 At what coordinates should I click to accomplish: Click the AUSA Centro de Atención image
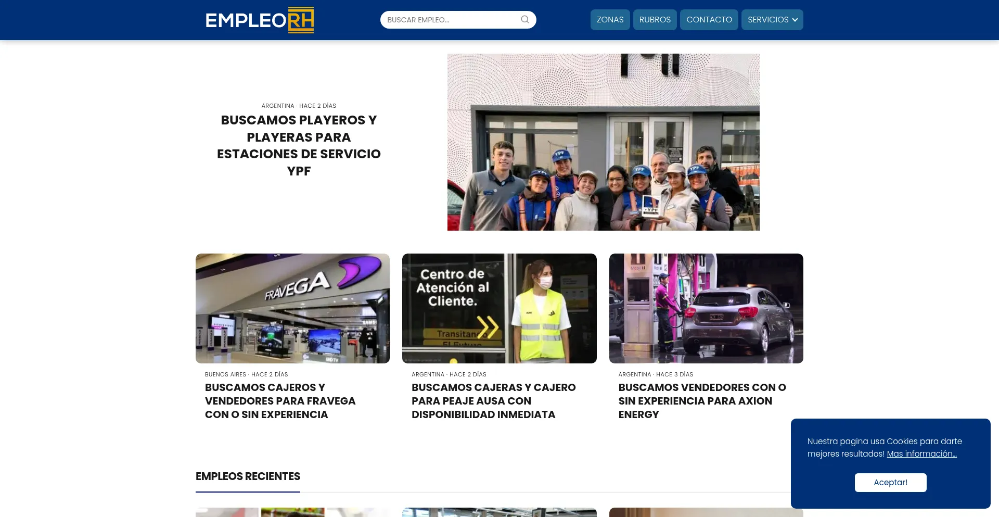click(499, 308)
